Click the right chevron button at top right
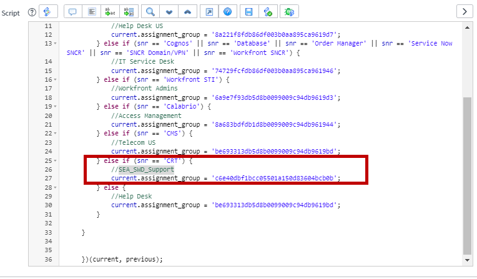 click(x=465, y=12)
